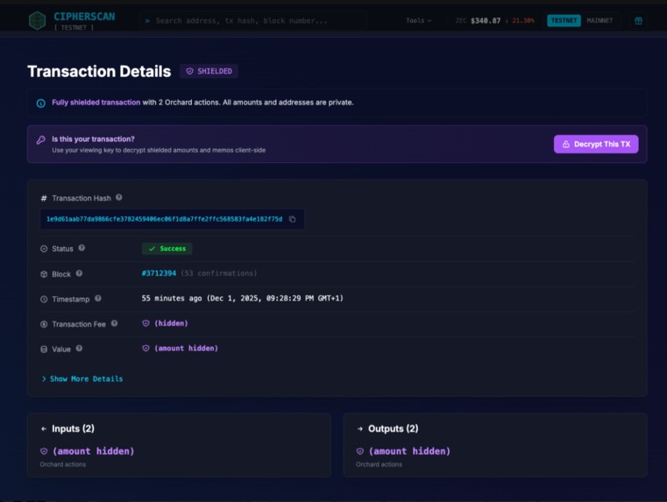Image resolution: width=667 pixels, height=502 pixels.
Task: Click the green Success status badge
Action: click(167, 249)
